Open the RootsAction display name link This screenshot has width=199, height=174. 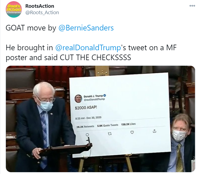40,6
